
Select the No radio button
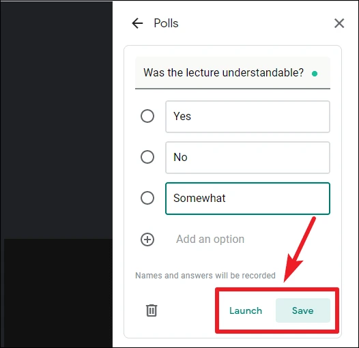click(x=147, y=157)
